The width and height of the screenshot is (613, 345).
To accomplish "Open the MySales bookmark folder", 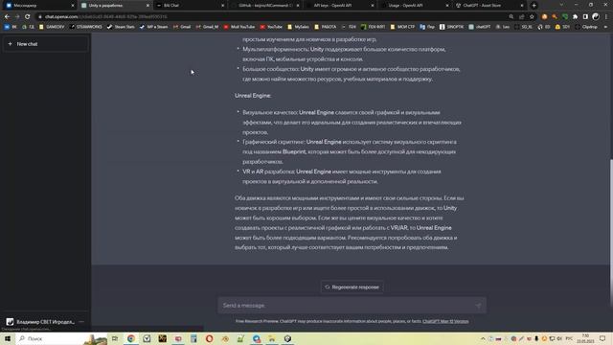I will (298, 27).
